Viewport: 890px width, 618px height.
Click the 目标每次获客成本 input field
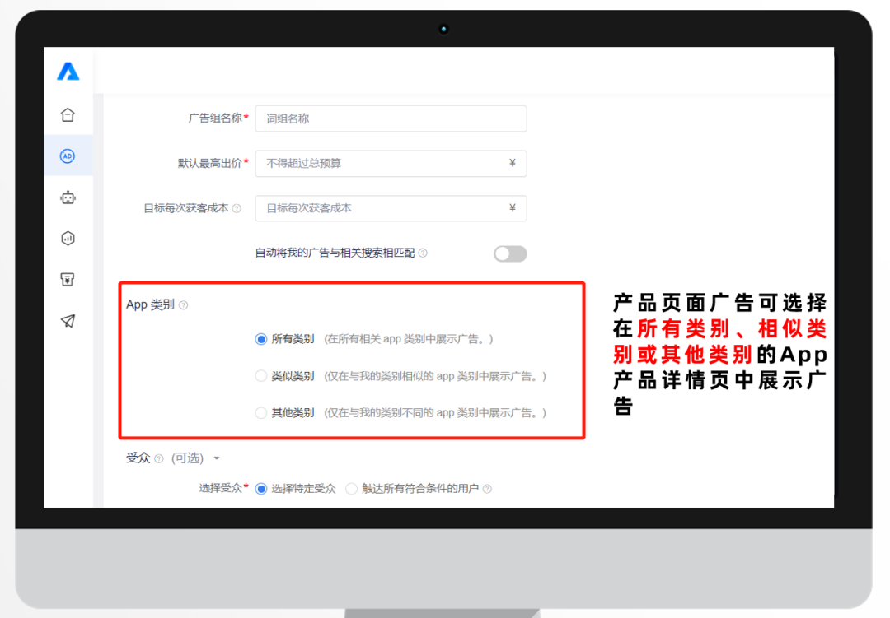391,208
